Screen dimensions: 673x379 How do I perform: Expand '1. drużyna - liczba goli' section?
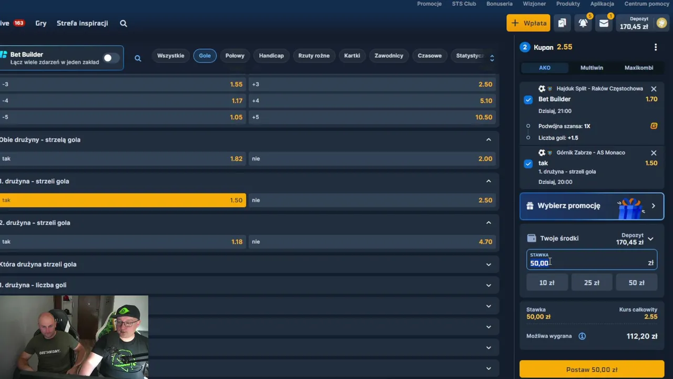coord(488,285)
